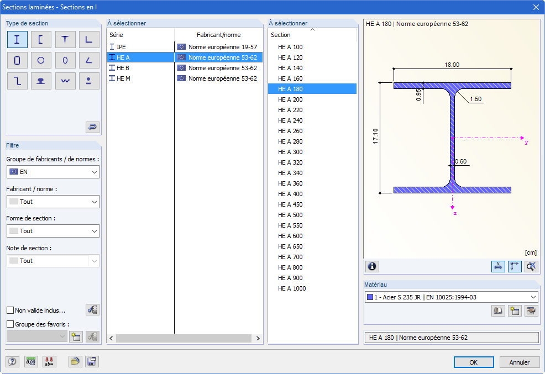Edit material icon in Matériau panel
Viewport: 545px width, 374px height.
tap(531, 311)
